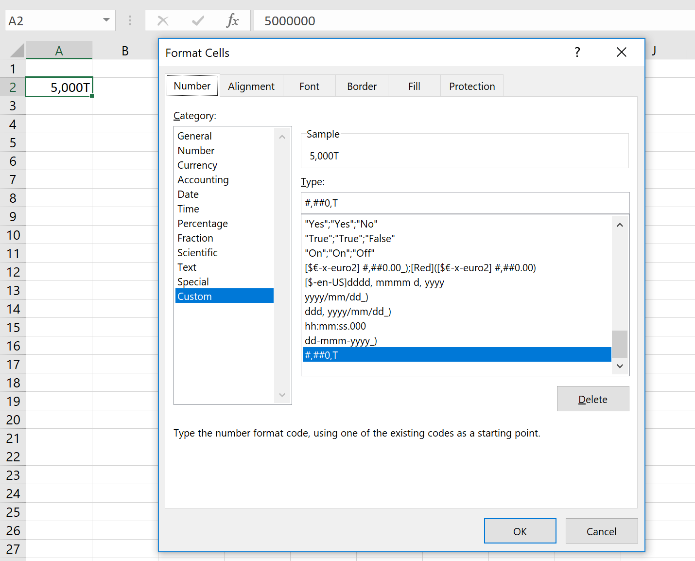Pick the "Yes";"Yes";"No" format code
695x561 pixels.
pyautogui.click(x=341, y=224)
